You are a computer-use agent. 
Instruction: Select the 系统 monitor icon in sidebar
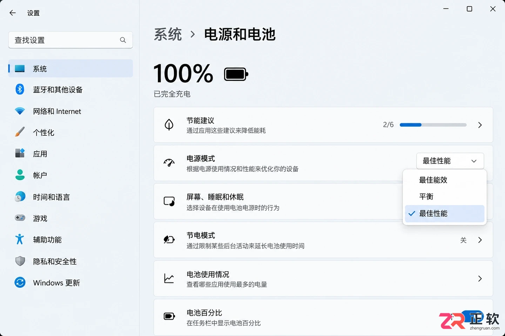pyautogui.click(x=20, y=69)
